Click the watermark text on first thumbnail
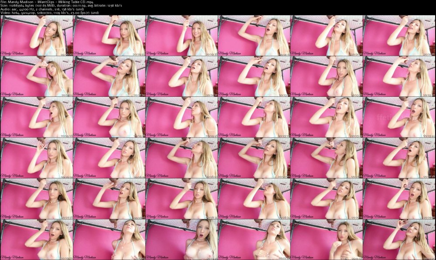Screen dimensions: 436x260 (x=12, y=52)
